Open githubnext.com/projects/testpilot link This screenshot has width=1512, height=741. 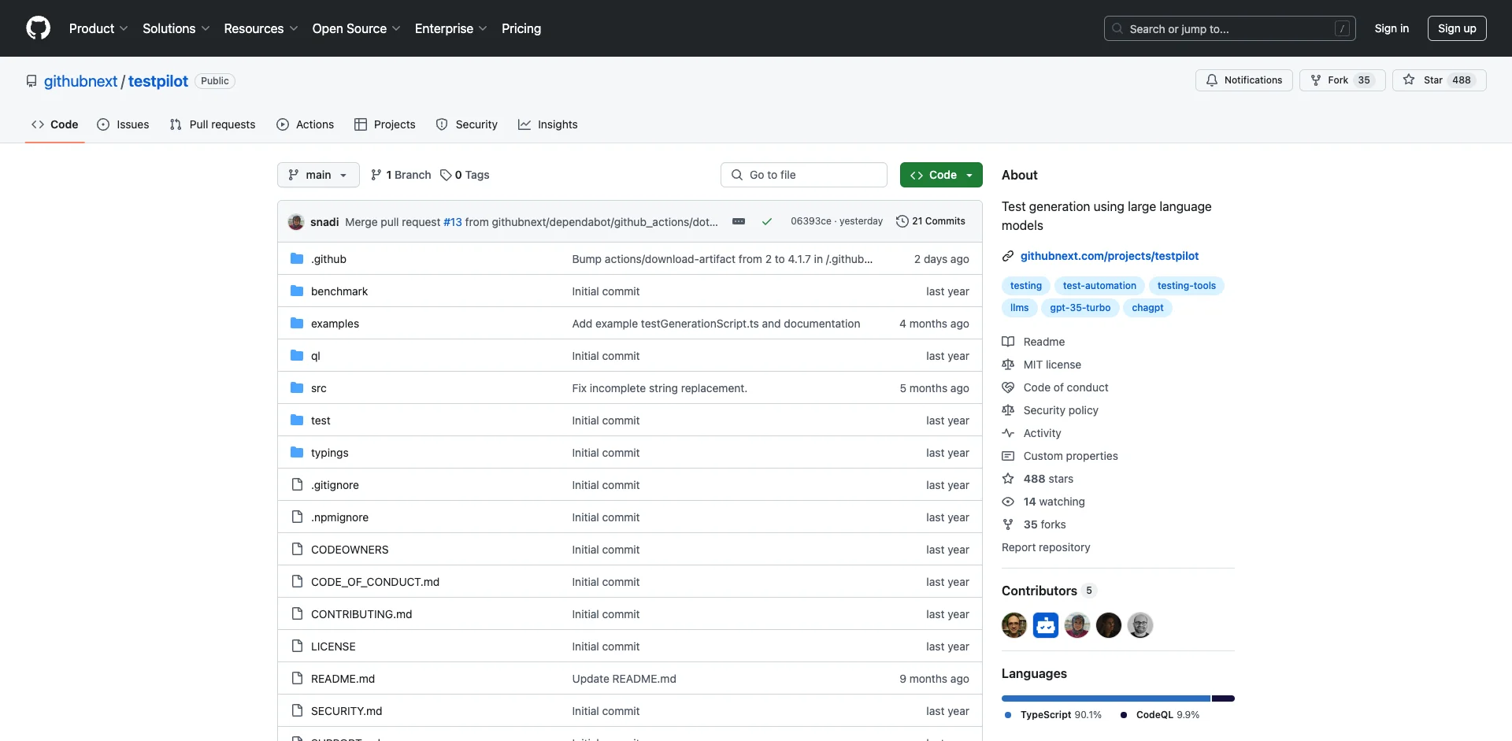(1110, 256)
